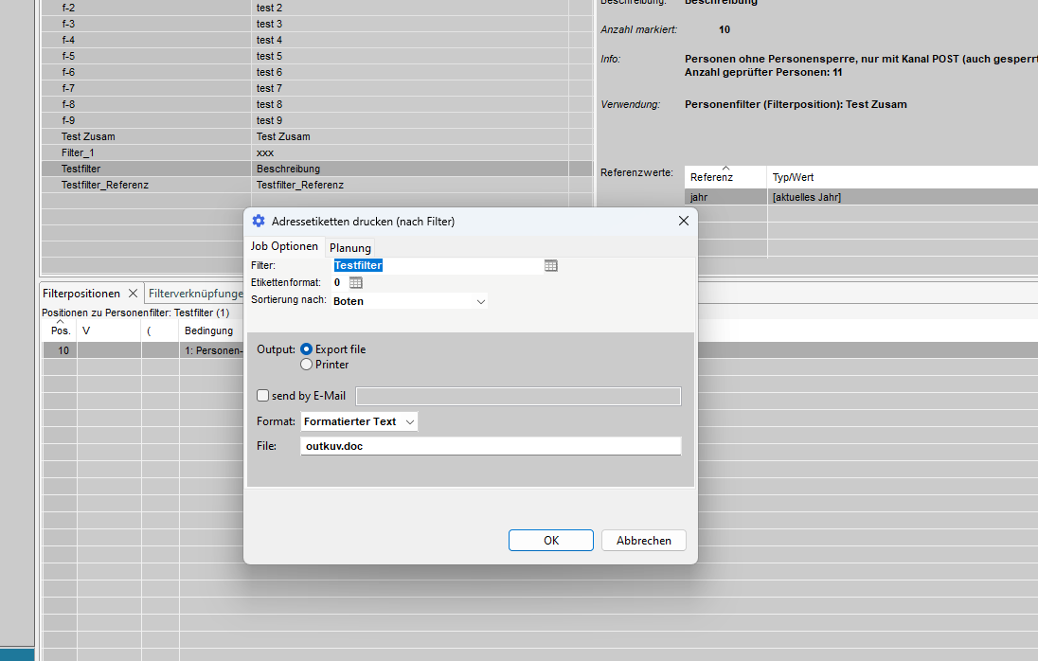The image size is (1038, 661).
Task: Open the Etikettenformat lookup table icon
Action: coord(356,283)
